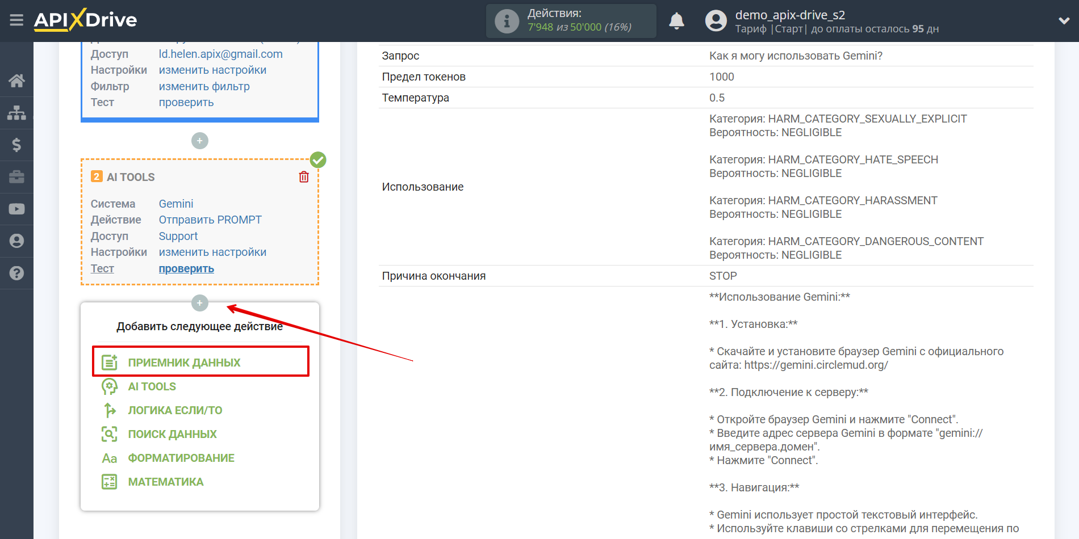Open the profile sidebar icon

click(16, 241)
